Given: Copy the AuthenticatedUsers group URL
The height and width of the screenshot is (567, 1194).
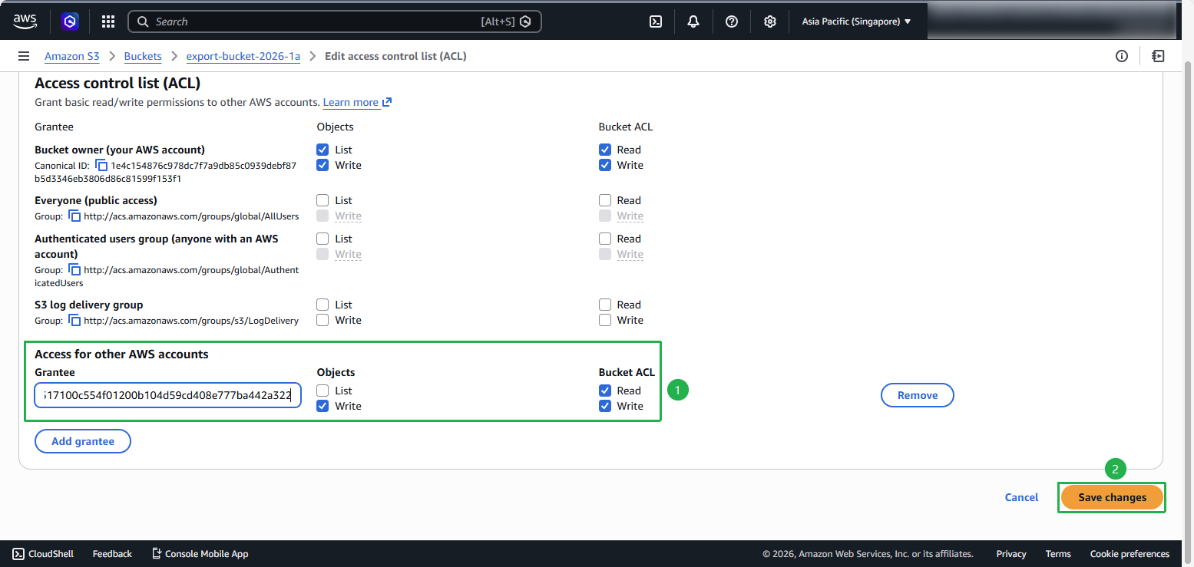Looking at the screenshot, I should click(74, 269).
